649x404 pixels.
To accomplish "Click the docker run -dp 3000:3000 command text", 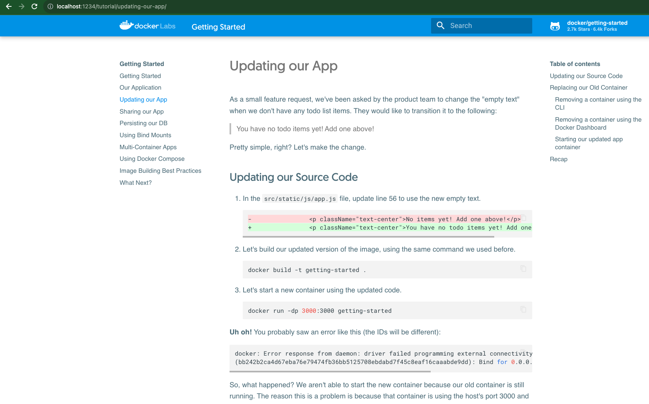I will point(320,311).
